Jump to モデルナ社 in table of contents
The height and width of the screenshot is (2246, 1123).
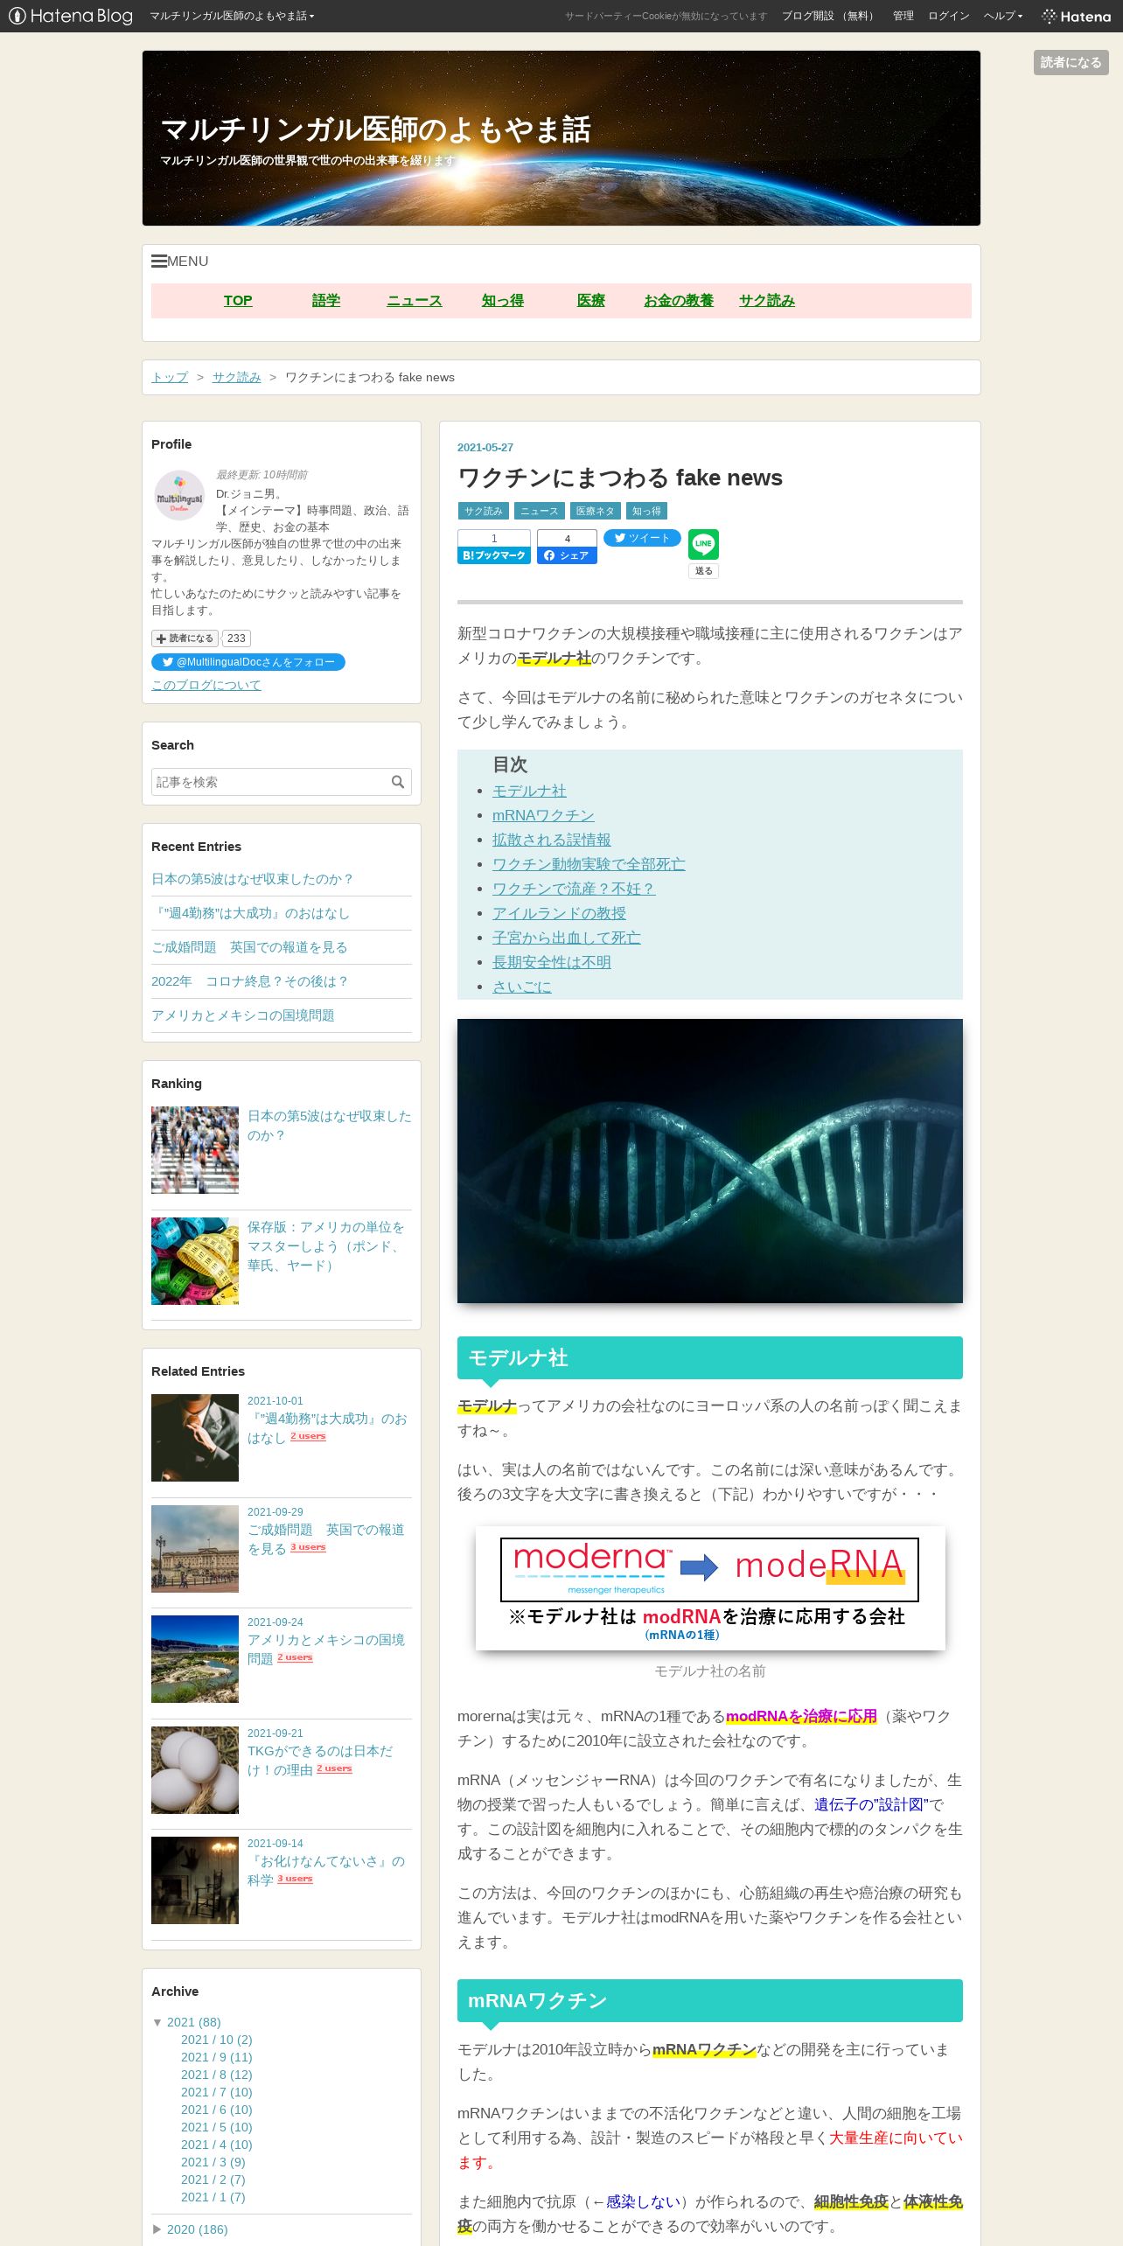(x=529, y=791)
